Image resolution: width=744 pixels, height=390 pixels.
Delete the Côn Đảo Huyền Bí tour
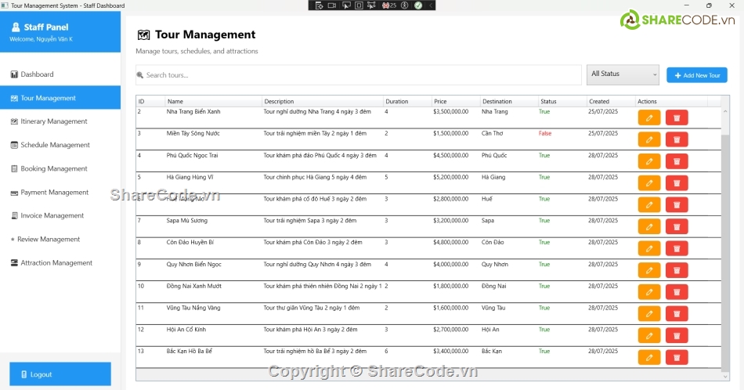[x=677, y=248]
